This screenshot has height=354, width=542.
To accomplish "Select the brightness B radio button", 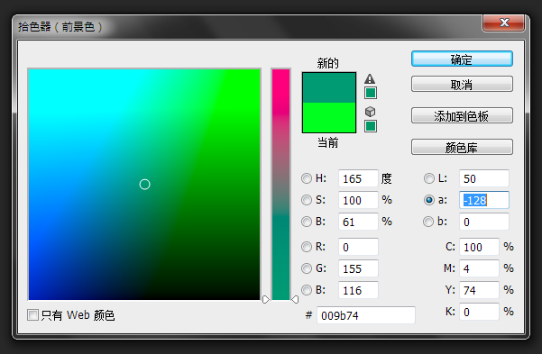I will pyautogui.click(x=307, y=222).
